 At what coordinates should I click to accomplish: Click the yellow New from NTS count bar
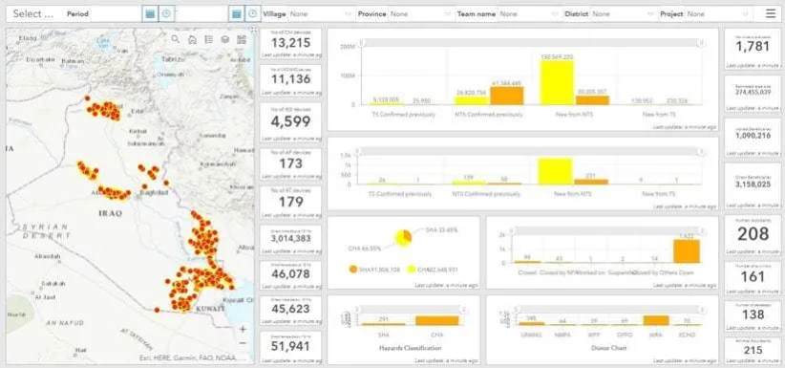[555, 171]
